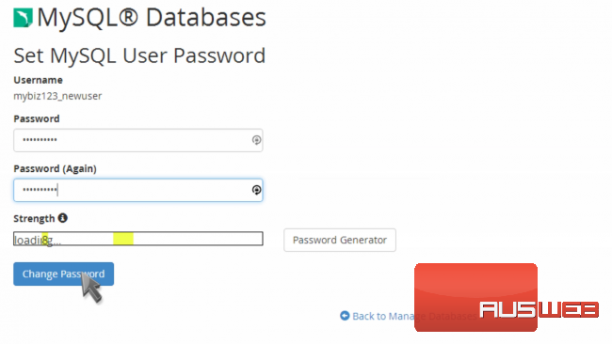Click the green MySQL Databases dolphin logo
The width and height of the screenshot is (612, 344).
point(23,18)
